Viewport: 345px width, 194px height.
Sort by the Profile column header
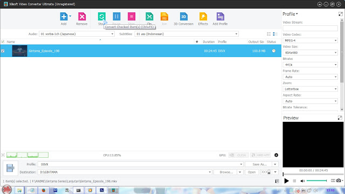click(x=222, y=41)
